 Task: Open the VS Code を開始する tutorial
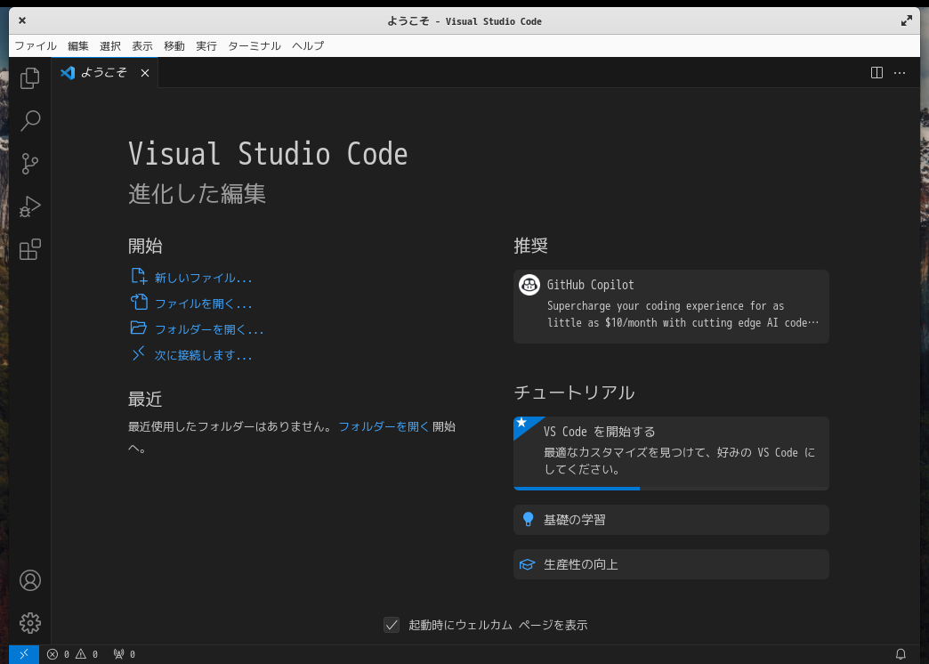[671, 453]
